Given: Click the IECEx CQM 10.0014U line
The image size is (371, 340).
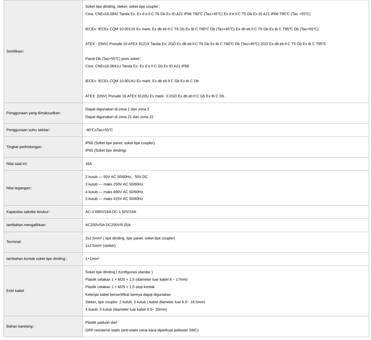Looking at the screenshot, I should [142, 81].
